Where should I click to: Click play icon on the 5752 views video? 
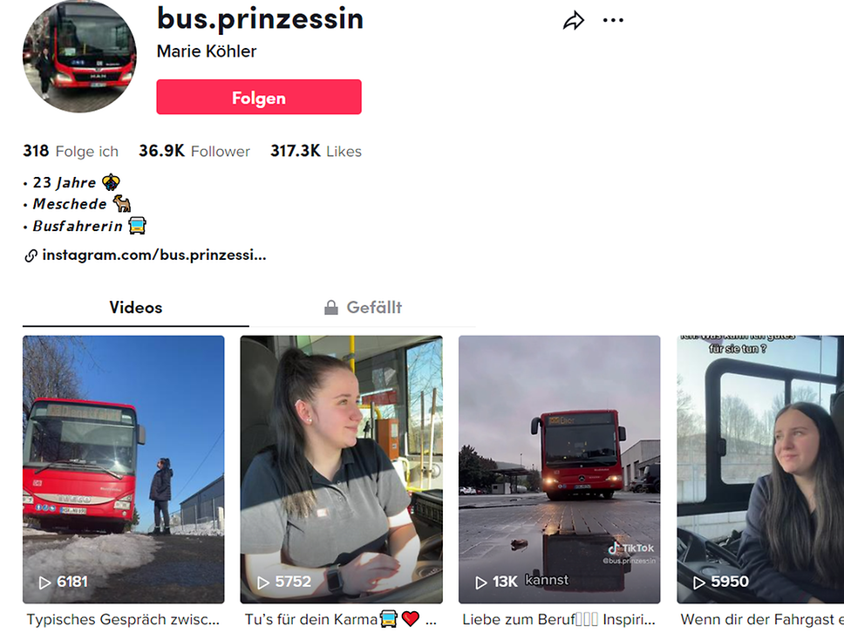pos(262,582)
